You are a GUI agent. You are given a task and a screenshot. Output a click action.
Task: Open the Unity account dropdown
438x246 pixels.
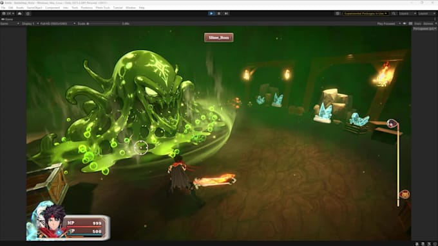pyautogui.click(x=8, y=13)
